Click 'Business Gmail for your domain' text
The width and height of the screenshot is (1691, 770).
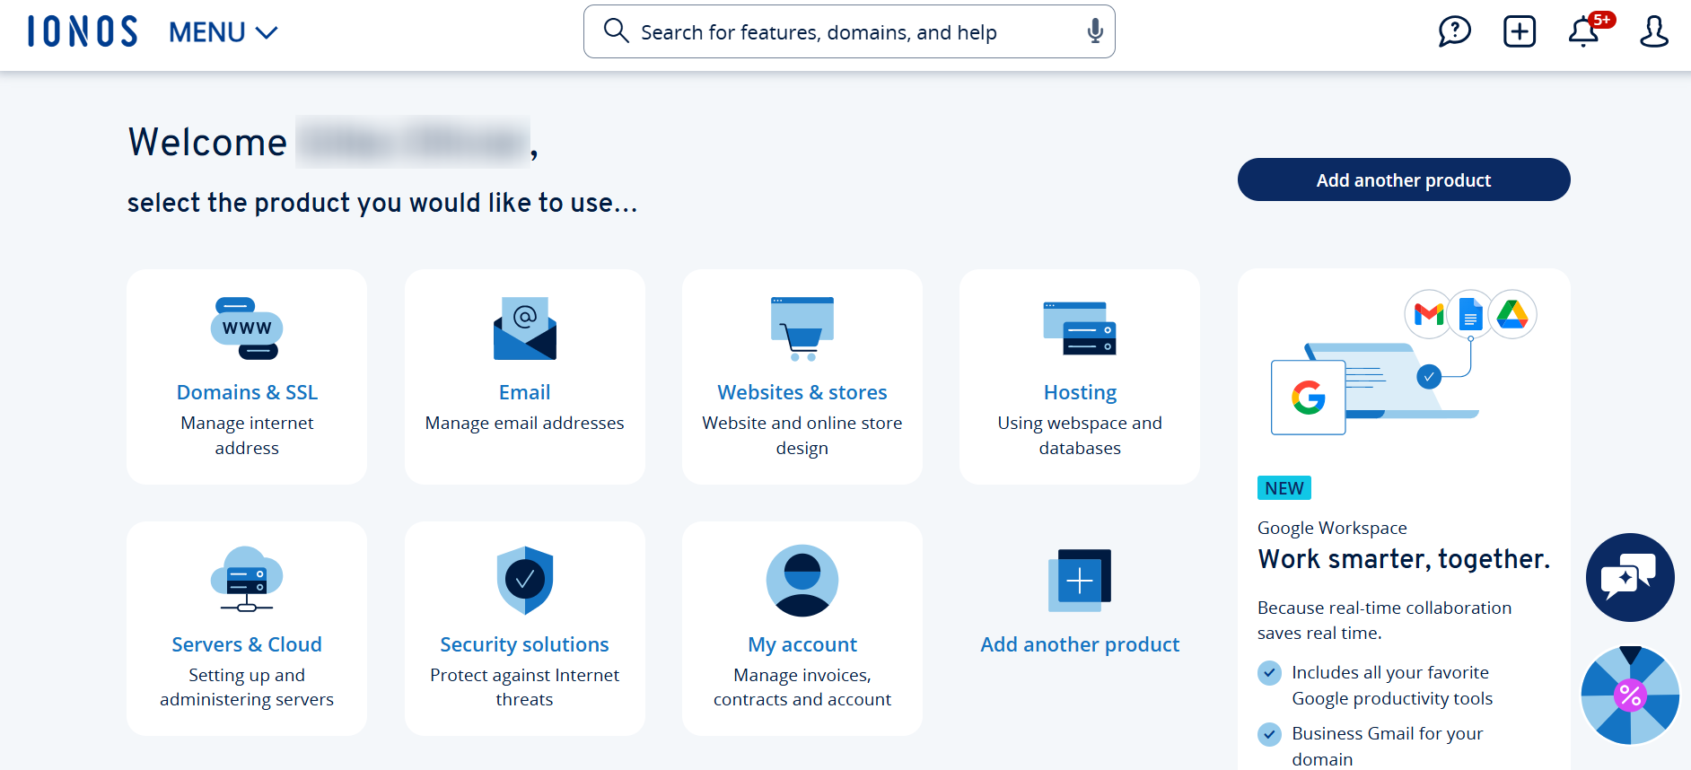[1388, 746]
